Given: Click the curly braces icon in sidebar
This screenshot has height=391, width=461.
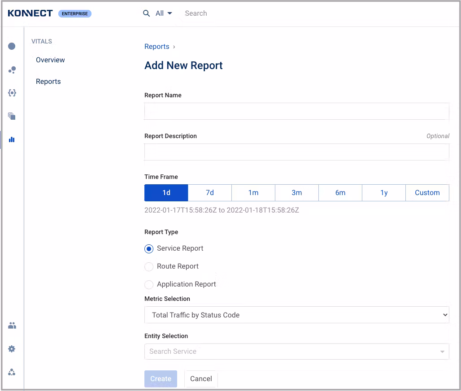Looking at the screenshot, I should [12, 93].
